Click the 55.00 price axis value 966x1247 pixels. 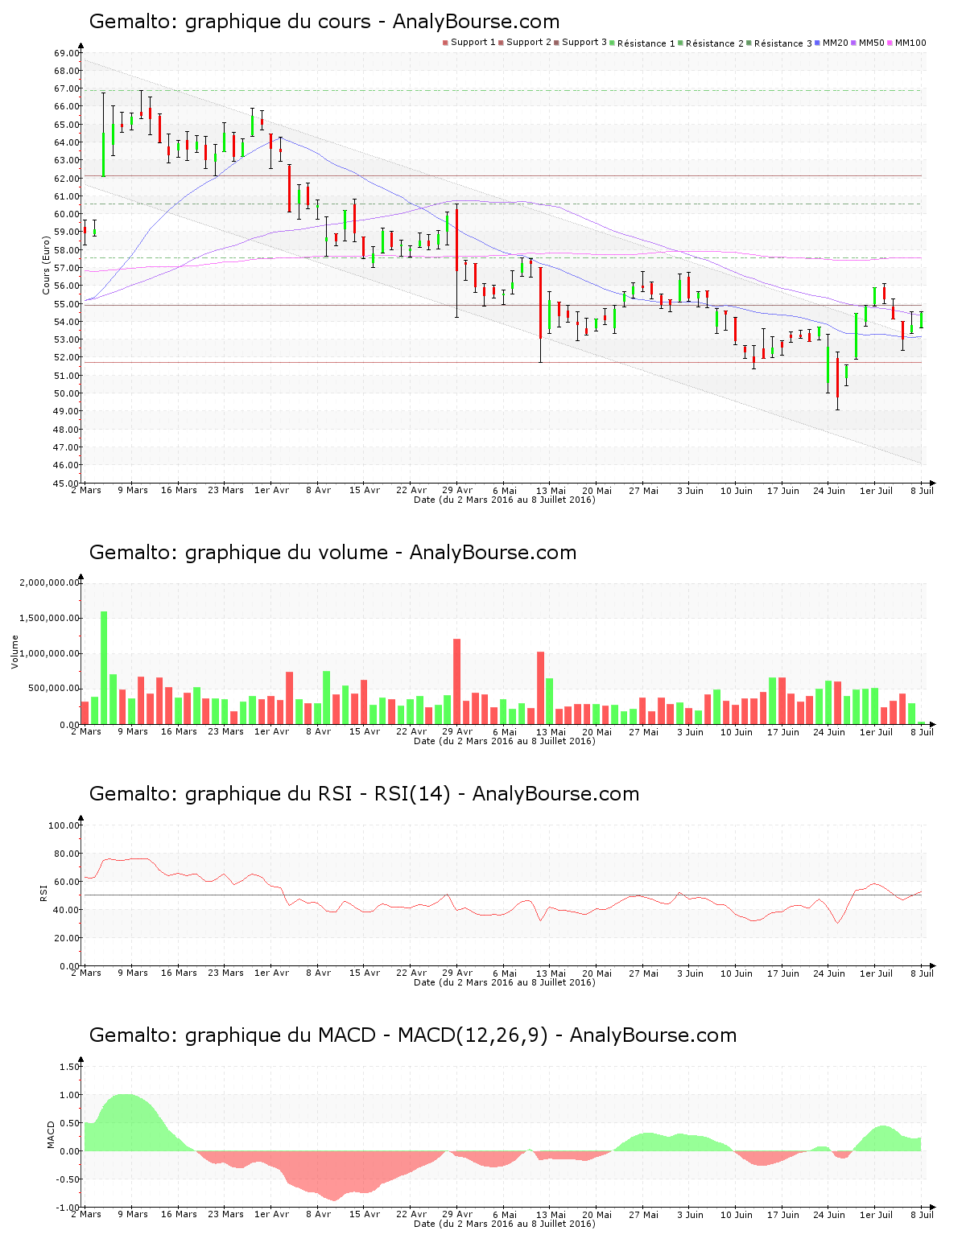point(66,304)
